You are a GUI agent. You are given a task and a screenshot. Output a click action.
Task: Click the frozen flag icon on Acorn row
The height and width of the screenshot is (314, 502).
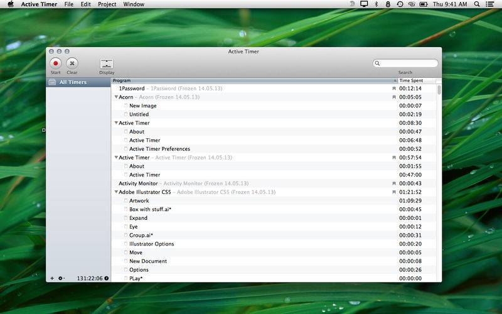point(394,97)
